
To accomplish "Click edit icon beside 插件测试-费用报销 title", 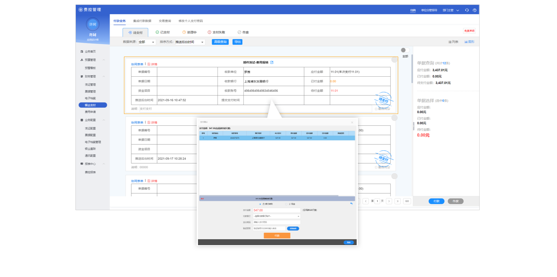I will coord(272,62).
